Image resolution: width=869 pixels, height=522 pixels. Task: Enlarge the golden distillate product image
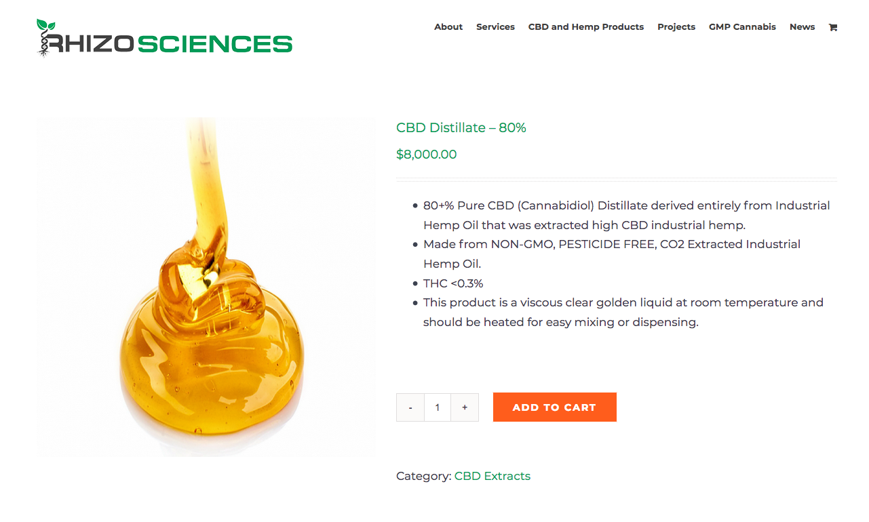click(206, 287)
